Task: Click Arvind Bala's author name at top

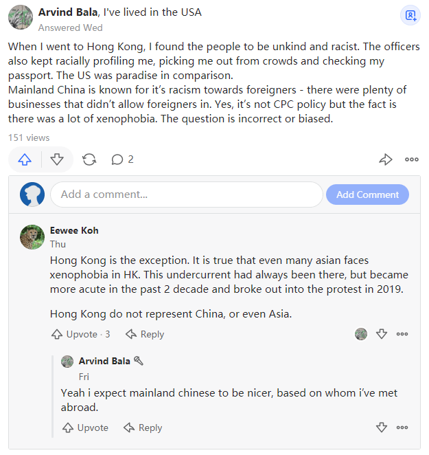Action: tap(68, 12)
